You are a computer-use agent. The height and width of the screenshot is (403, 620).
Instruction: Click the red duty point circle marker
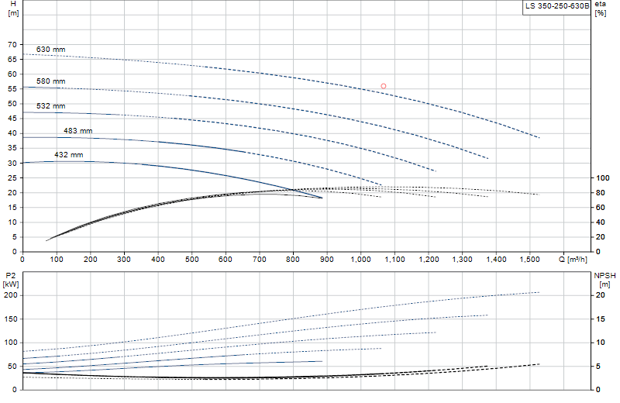coord(383,86)
